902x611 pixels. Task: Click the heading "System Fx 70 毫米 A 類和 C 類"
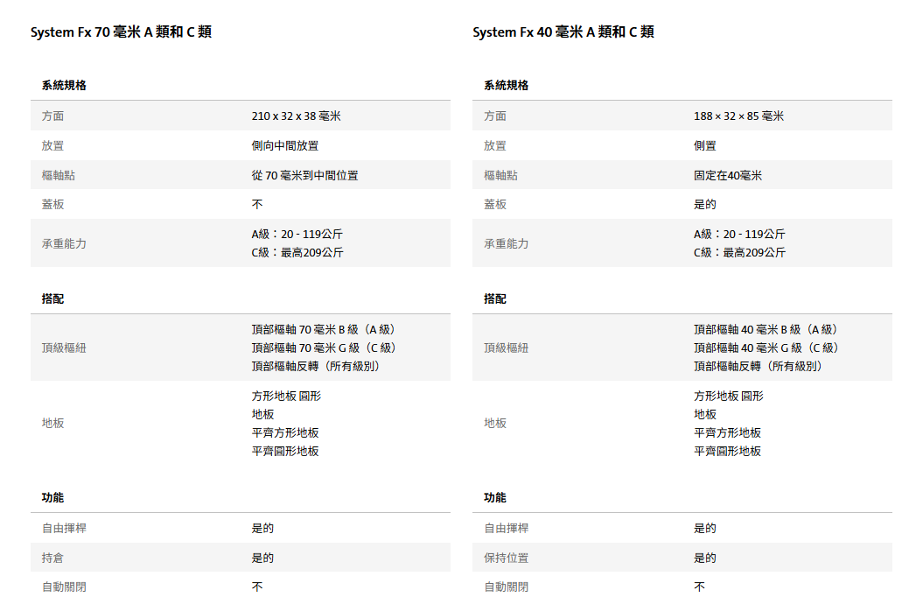coord(121,32)
